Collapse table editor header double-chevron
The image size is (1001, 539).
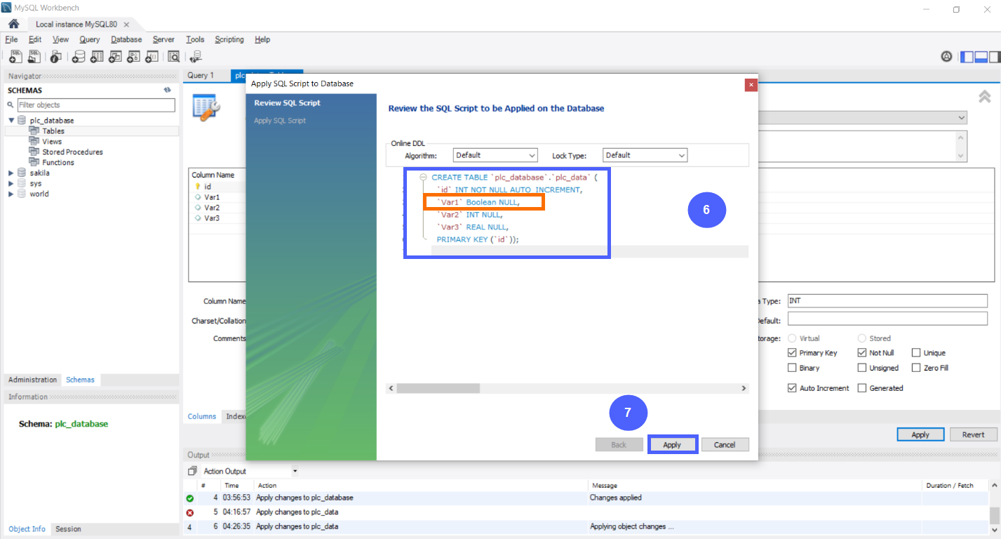tap(984, 97)
